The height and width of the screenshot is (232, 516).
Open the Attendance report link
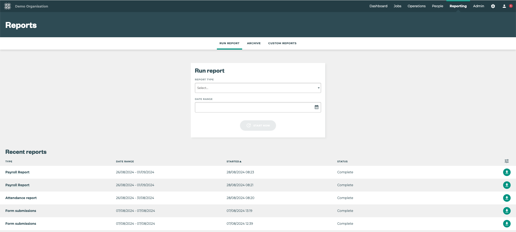click(x=21, y=198)
